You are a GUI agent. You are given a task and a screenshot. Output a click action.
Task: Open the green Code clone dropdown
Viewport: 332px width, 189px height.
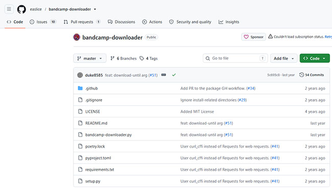coord(315,58)
